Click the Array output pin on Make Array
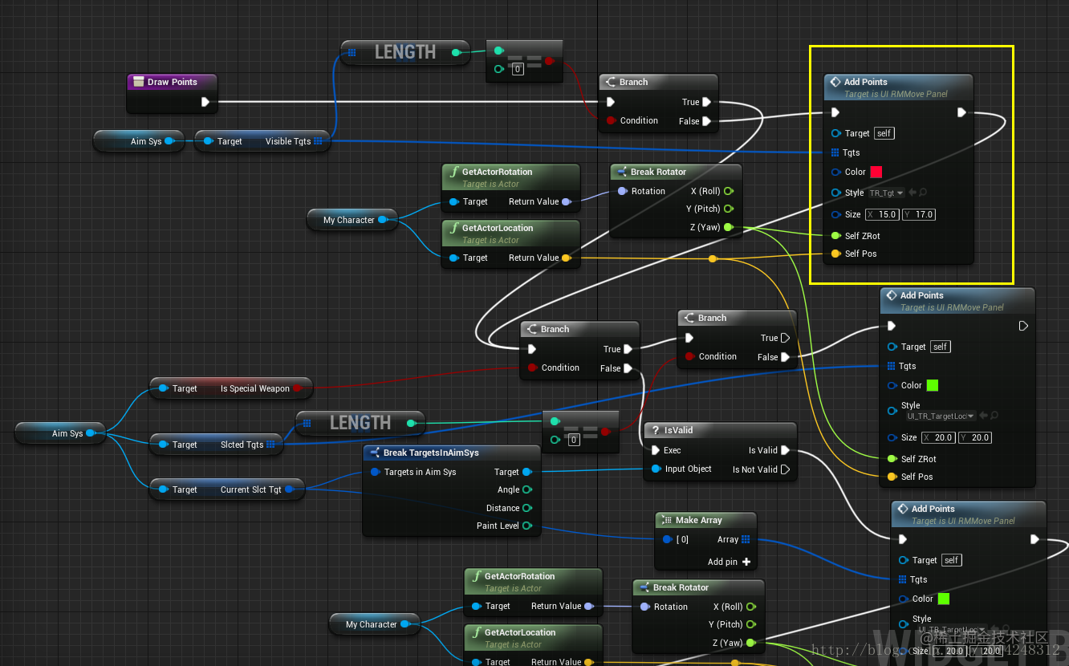Image resolution: width=1069 pixels, height=666 pixels. [746, 539]
